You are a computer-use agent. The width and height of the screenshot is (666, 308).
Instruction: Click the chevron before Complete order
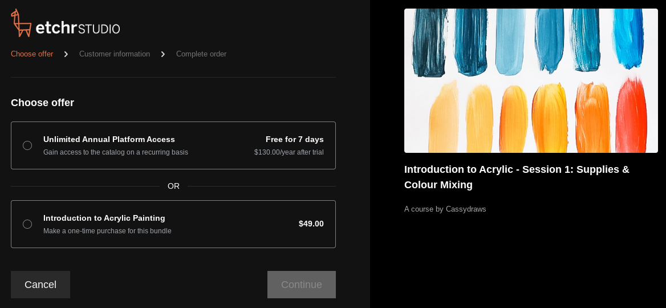163,54
